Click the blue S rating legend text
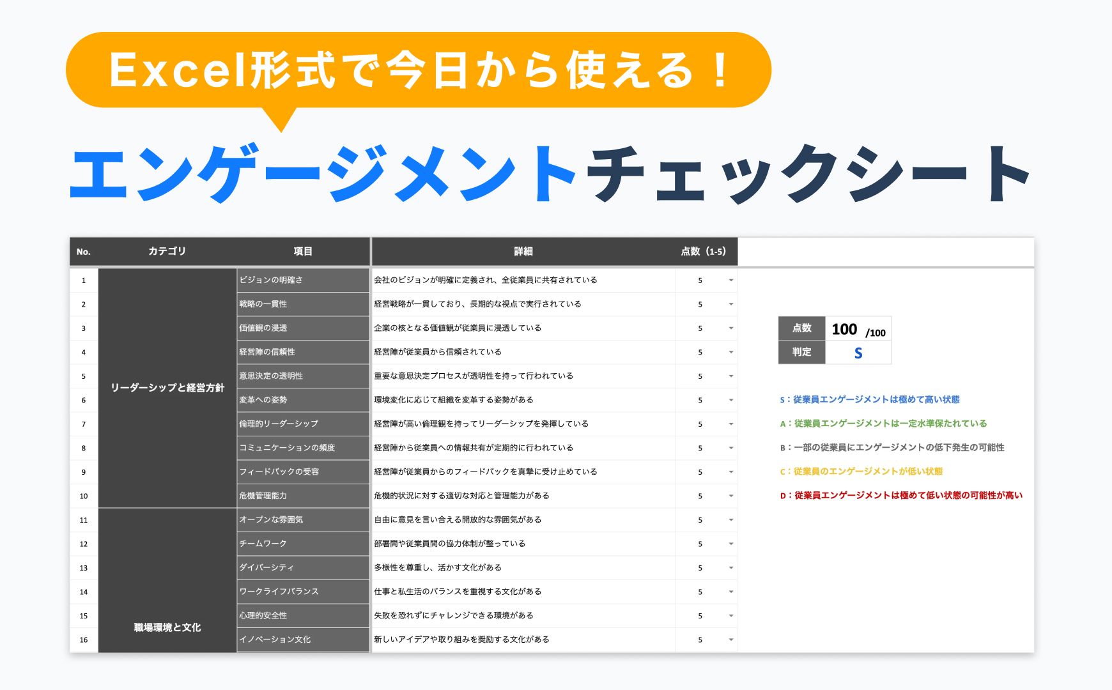Screen dimensions: 1112x690 [869, 400]
